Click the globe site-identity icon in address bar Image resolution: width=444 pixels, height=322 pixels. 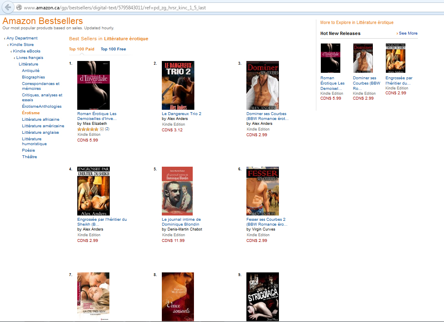pyautogui.click(x=19, y=8)
